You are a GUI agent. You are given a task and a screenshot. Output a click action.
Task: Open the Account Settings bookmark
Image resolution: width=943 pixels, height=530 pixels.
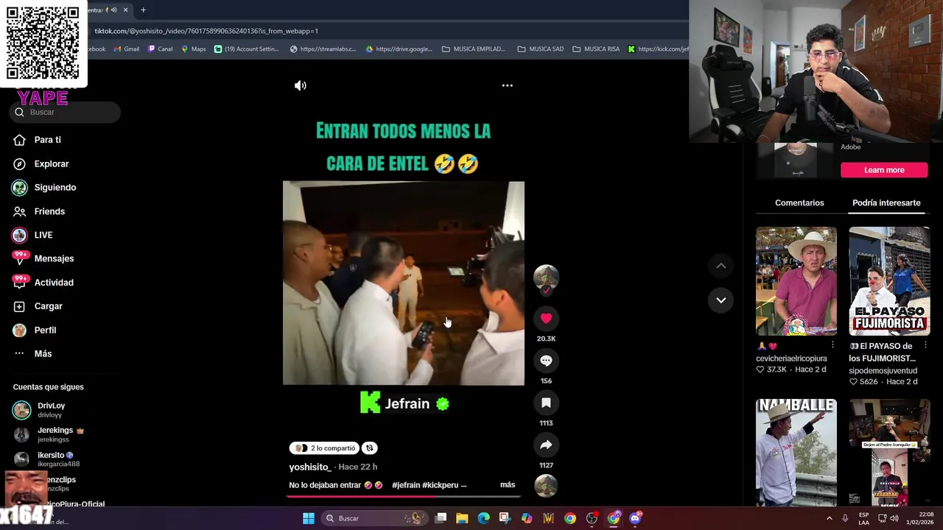pyautogui.click(x=247, y=49)
